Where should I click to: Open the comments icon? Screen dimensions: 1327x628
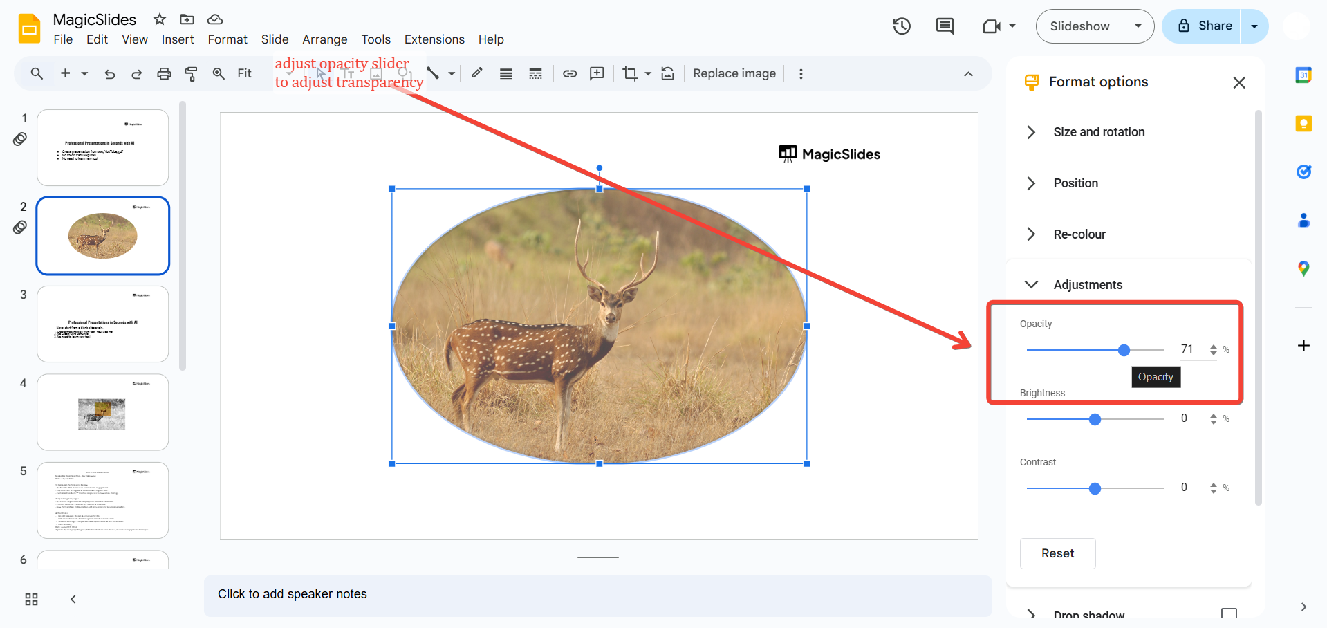pyautogui.click(x=945, y=26)
